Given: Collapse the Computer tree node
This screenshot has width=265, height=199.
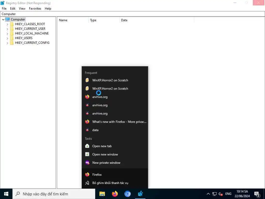Looking at the screenshot, I should 3,19.
